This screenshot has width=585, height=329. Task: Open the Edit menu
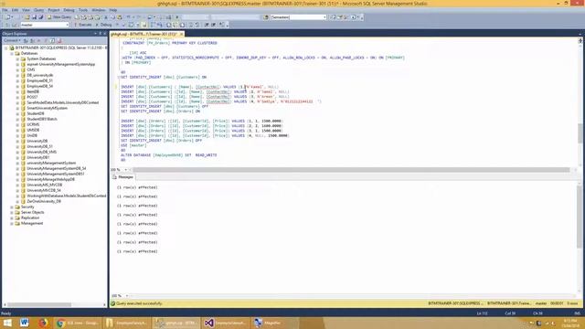[x=15, y=10]
